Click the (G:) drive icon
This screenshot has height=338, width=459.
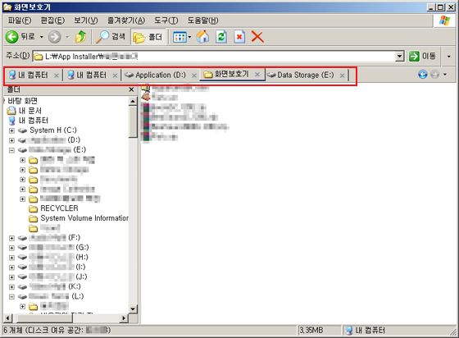click(x=23, y=248)
